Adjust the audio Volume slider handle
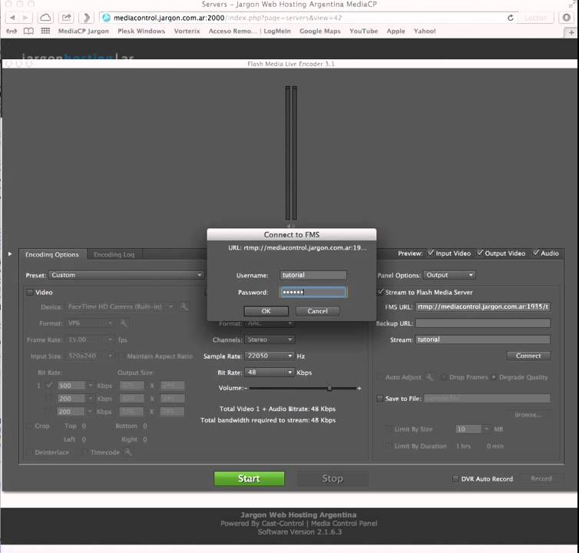 pyautogui.click(x=329, y=388)
